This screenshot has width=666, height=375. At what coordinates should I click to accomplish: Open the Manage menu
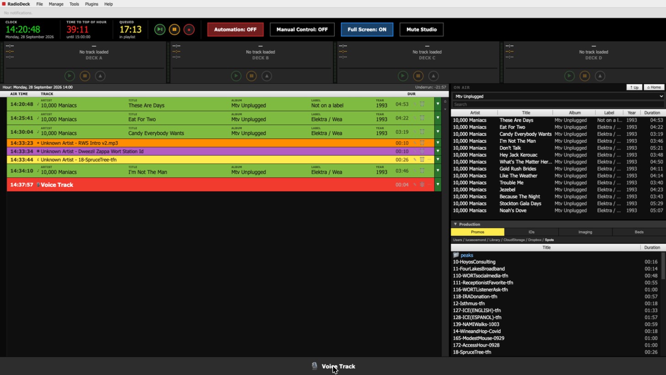(x=56, y=4)
